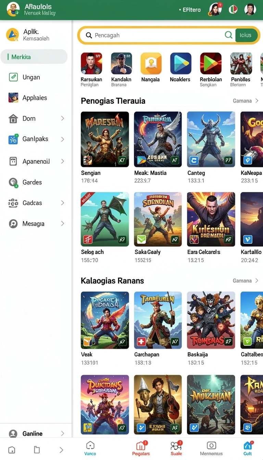This screenshot has height=460, width=263.
Task: Open the Kandakn Brarana app icon
Action: point(122,63)
